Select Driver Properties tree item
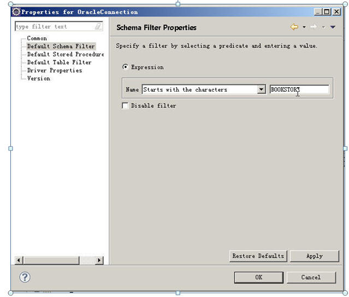The width and height of the screenshot is (349, 297). [x=55, y=70]
